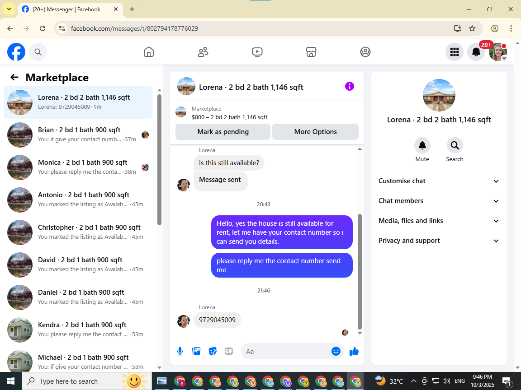Viewport: 521px width, 390px height.
Task: Open Kendra's conversation in the list
Action: 78,330
